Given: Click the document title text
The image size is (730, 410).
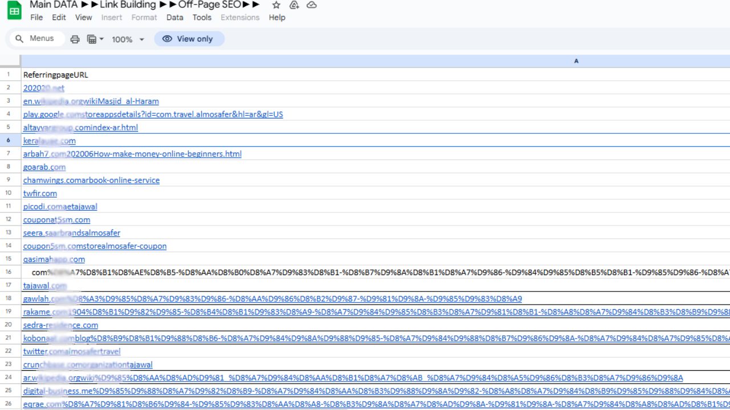Looking at the screenshot, I should point(144,5).
